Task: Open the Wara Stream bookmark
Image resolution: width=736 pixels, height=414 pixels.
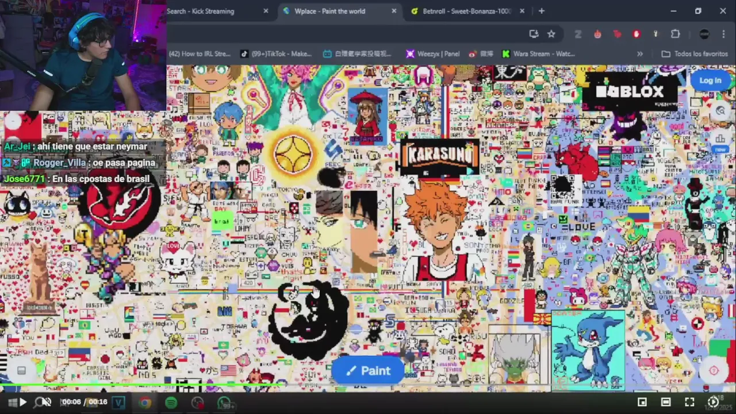Action: 538,53
